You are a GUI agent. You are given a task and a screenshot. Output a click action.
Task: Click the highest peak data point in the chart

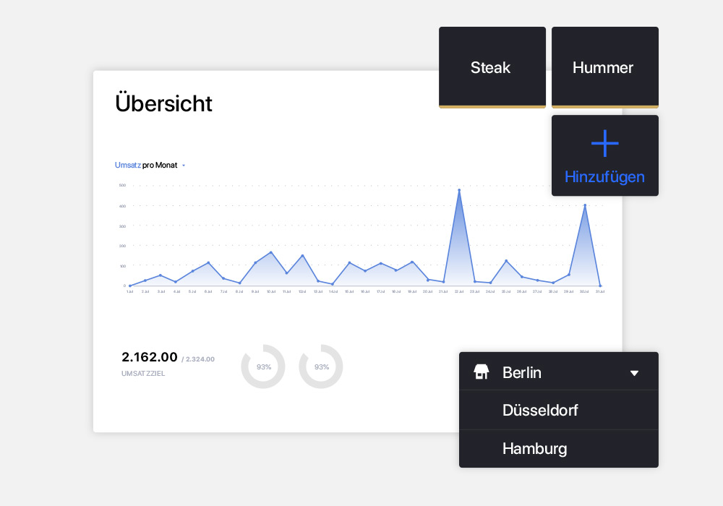coord(459,190)
